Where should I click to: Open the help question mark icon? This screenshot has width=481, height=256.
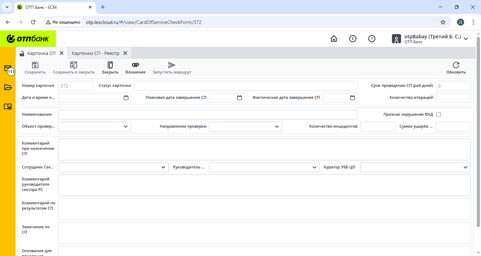coord(371,39)
